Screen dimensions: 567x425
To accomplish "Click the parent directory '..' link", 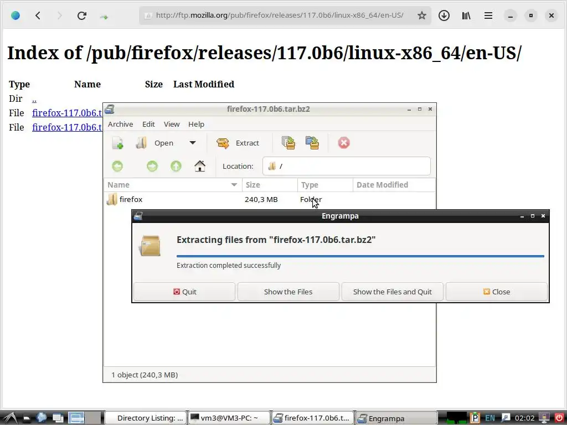I will 34,99.
